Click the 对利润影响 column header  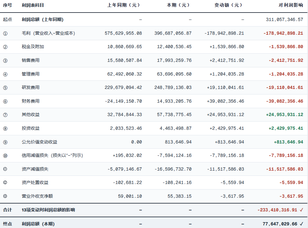(x=291, y=5)
